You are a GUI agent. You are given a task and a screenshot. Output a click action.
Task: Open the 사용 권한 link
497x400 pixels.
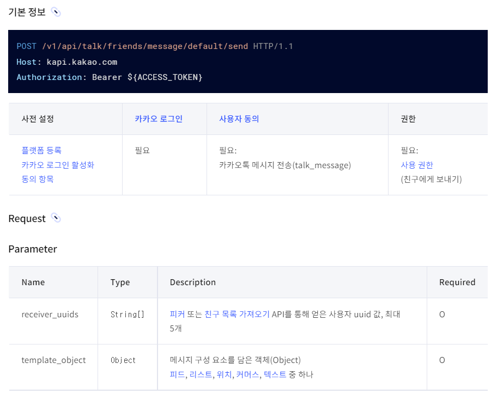417,165
